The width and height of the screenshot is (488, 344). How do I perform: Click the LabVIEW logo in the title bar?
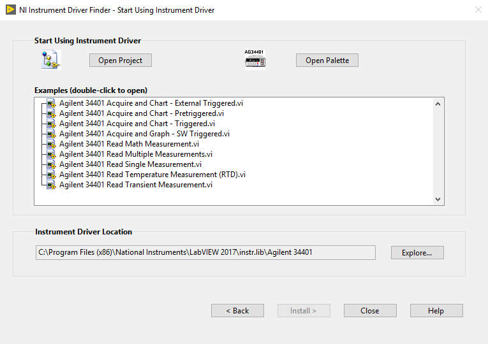coord(10,10)
